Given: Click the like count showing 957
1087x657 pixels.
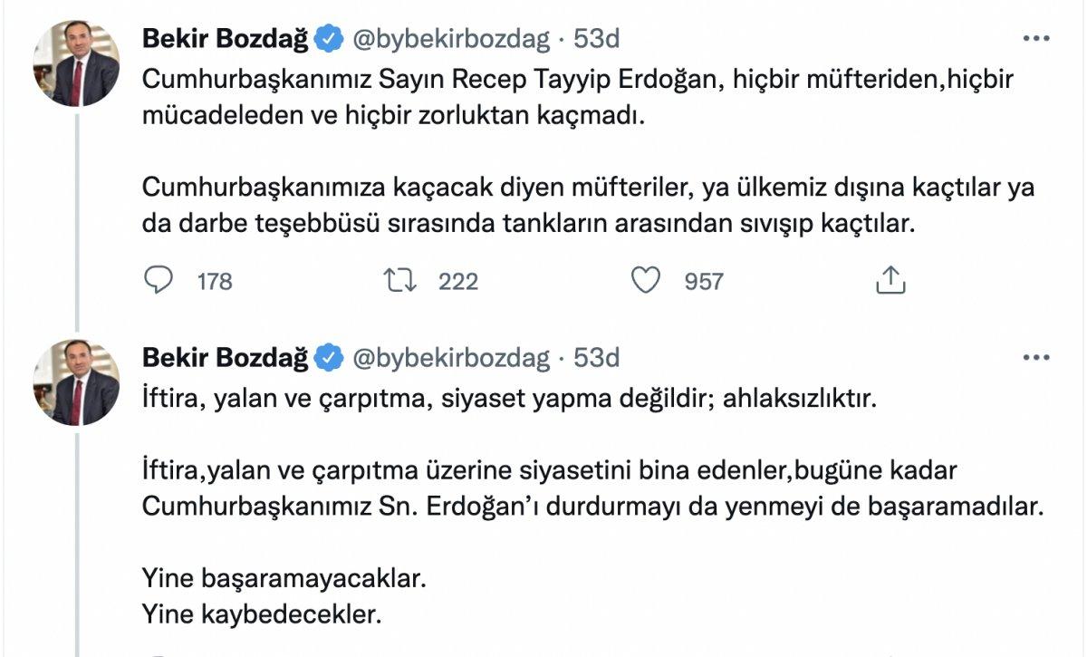Looking at the screenshot, I should click(x=704, y=282).
